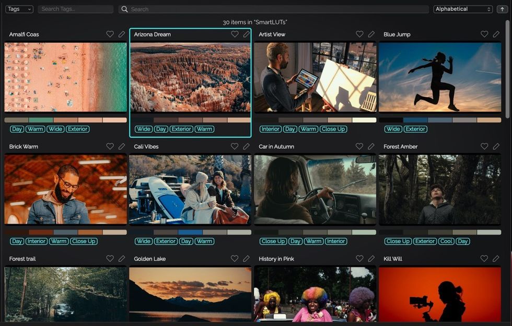
Task: Edit Artist View using its pencil icon
Action: point(371,34)
